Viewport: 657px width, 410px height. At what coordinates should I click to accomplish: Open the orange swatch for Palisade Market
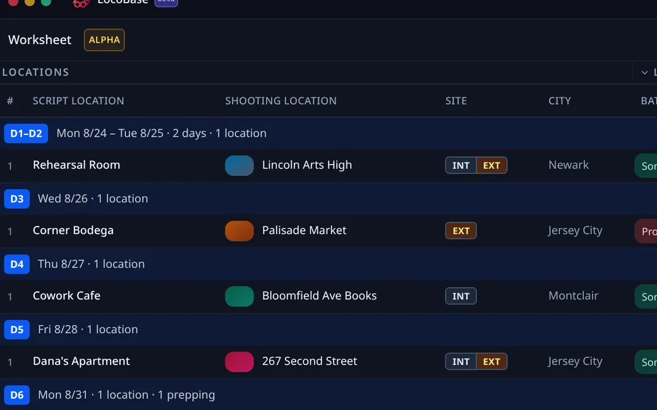pos(239,231)
